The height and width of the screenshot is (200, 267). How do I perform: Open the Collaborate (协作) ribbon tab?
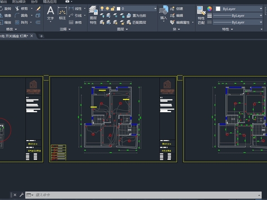point(34,2)
